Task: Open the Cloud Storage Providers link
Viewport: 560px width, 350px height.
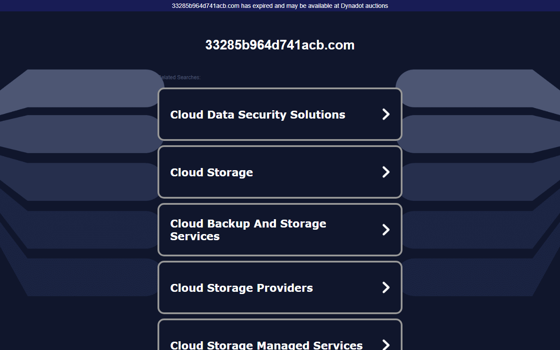Action: (280, 287)
